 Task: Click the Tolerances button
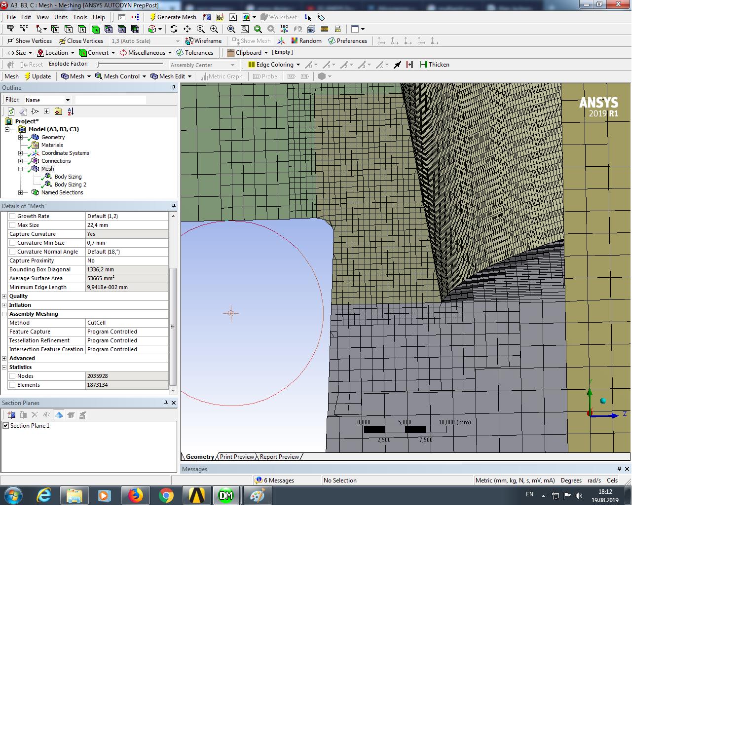coord(194,53)
